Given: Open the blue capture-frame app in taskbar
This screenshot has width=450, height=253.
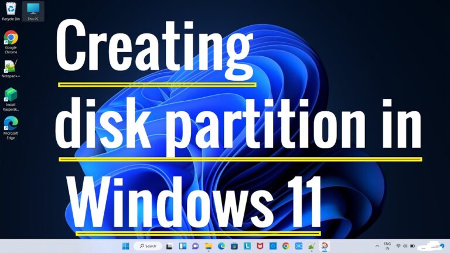Looking at the screenshot, I should tap(299, 246).
